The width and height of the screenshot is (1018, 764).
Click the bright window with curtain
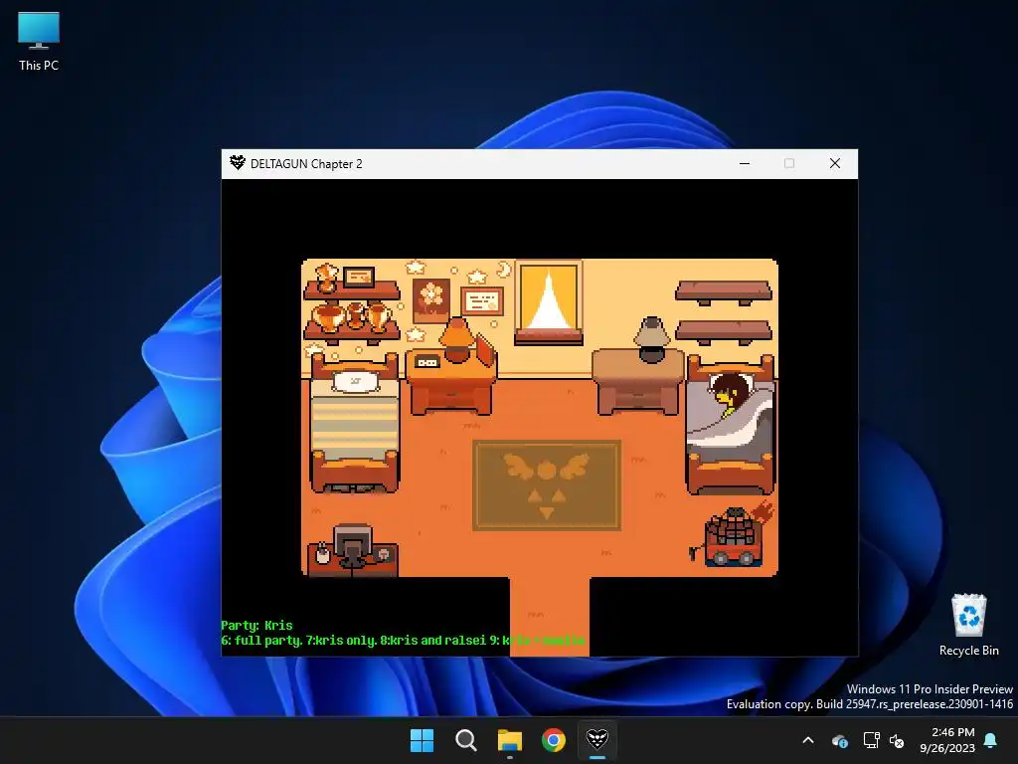point(549,302)
